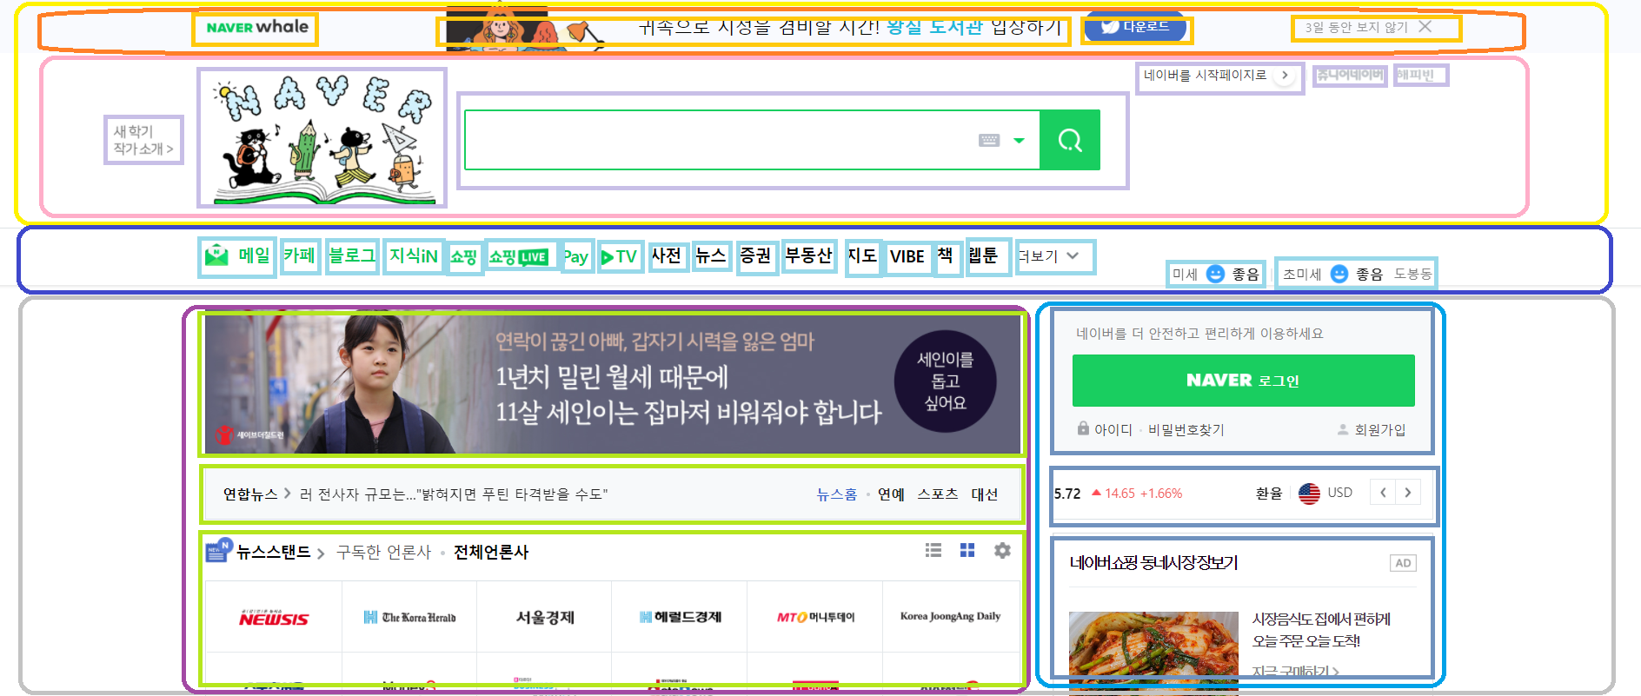Click the 다운로드 button in the top banner
Image resolution: width=1641 pixels, height=696 pixels.
pyautogui.click(x=1135, y=27)
